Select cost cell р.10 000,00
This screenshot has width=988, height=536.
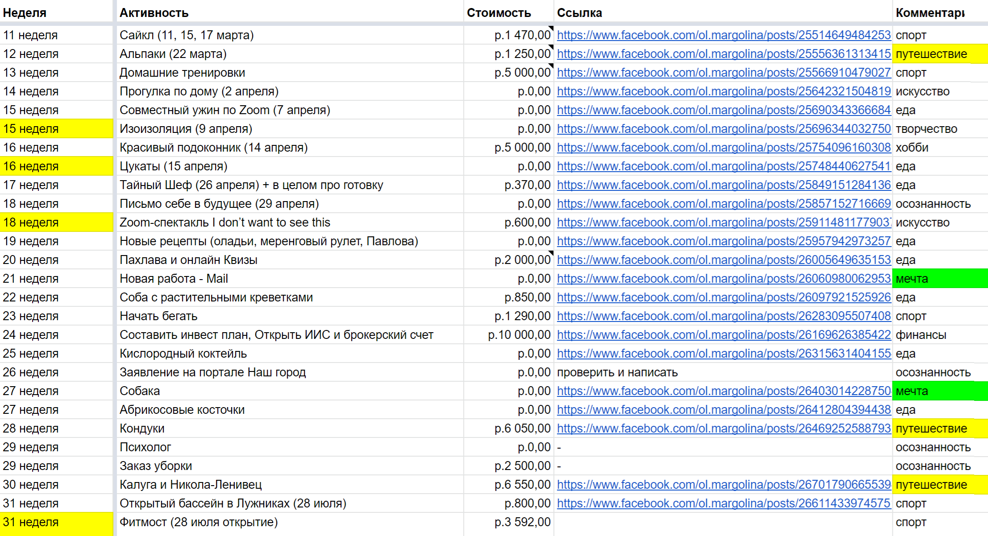coord(509,334)
